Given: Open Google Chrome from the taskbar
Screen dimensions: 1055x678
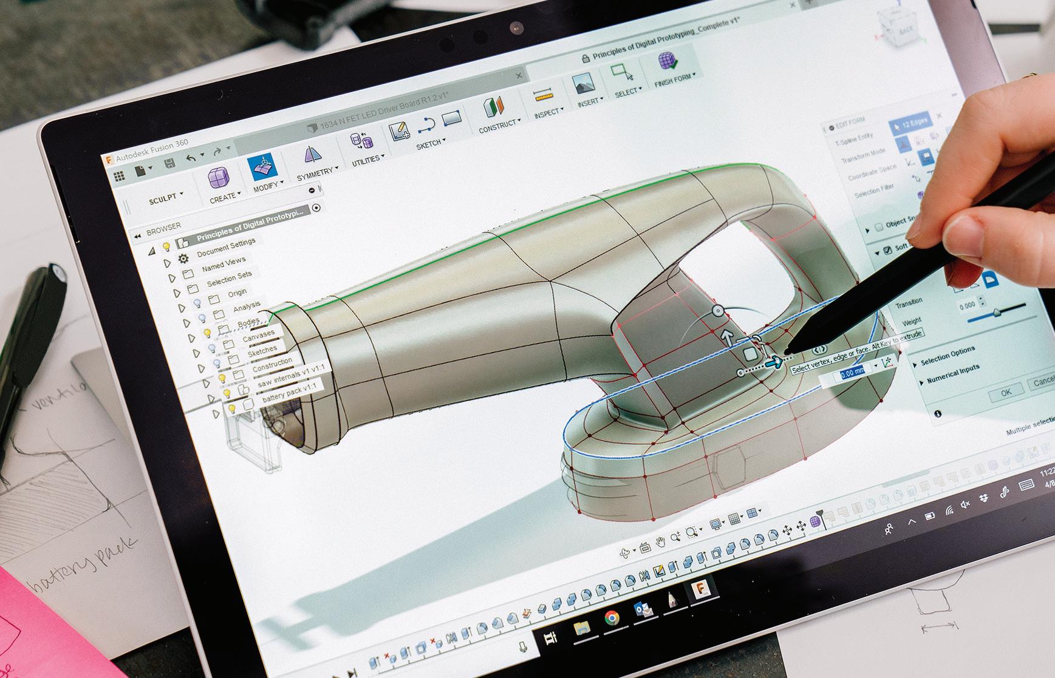Looking at the screenshot, I should 612,618.
